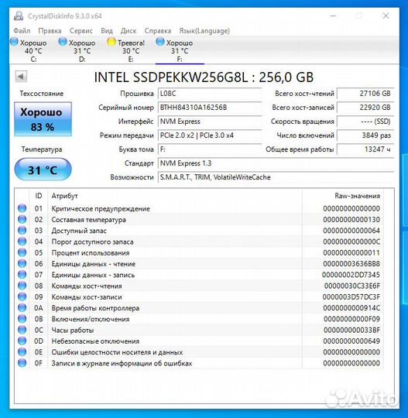The image size is (408, 418).
Task: Click status icon for attribute 04
Action: (x=22, y=242)
